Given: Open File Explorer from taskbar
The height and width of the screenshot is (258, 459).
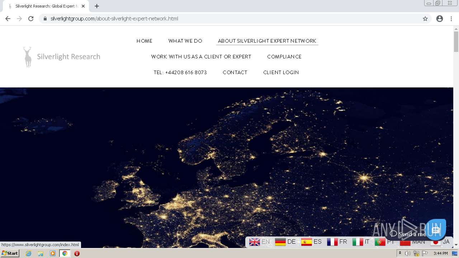Looking at the screenshot, I should [x=41, y=253].
